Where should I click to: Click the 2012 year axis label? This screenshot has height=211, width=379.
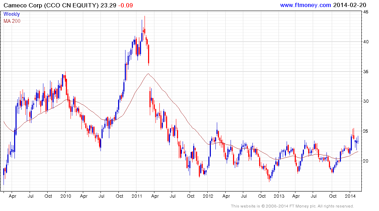[208, 196]
